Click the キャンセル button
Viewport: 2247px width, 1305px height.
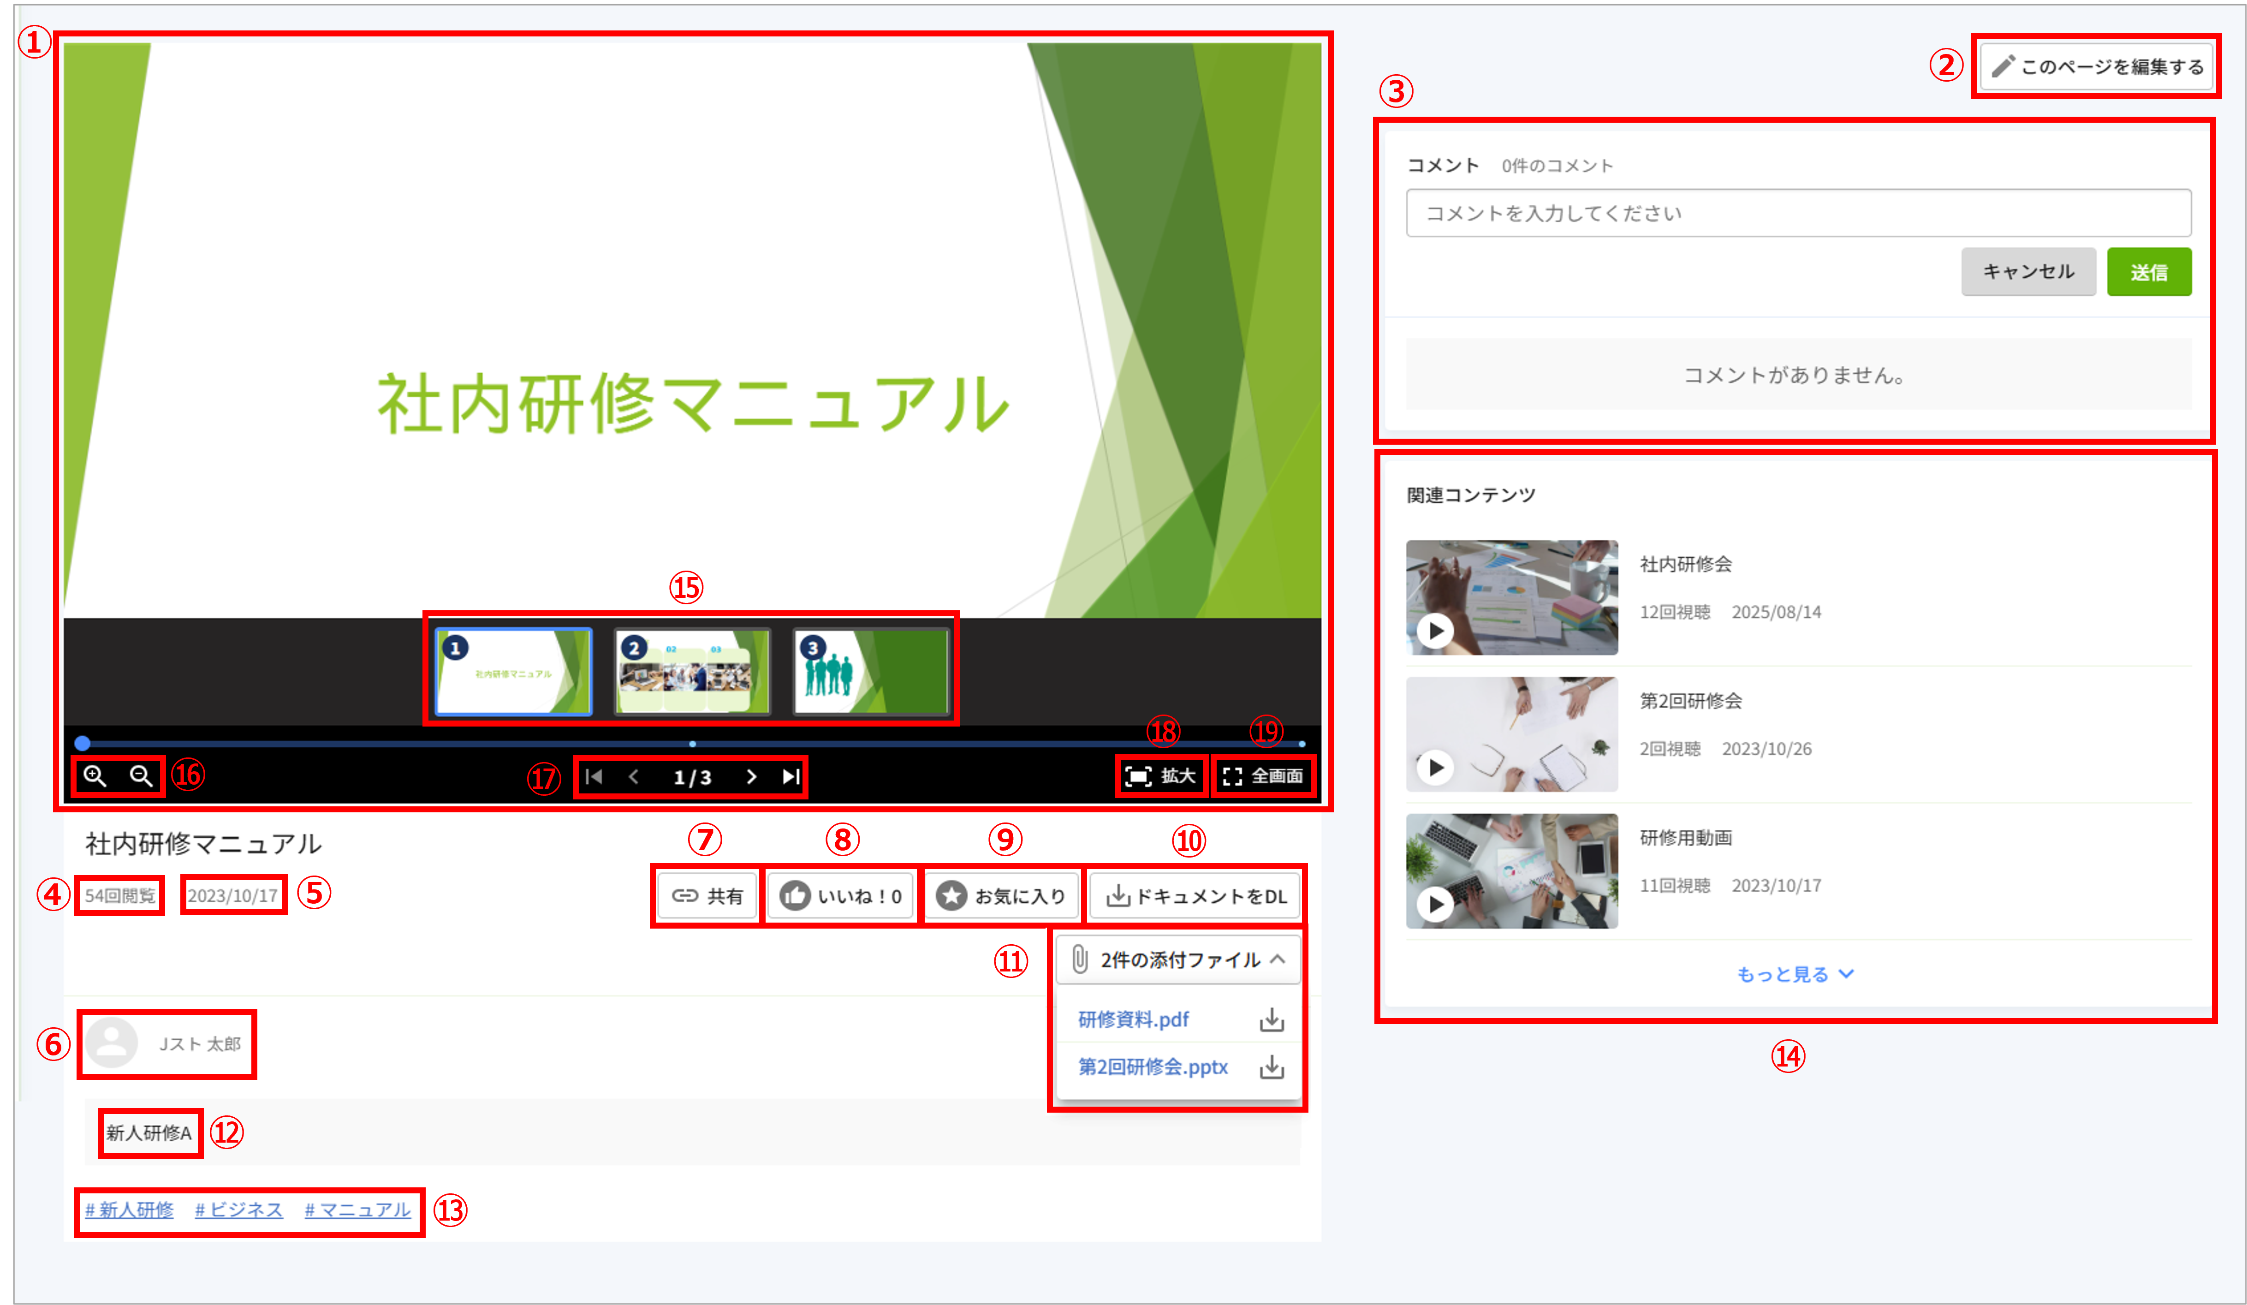click(2028, 272)
